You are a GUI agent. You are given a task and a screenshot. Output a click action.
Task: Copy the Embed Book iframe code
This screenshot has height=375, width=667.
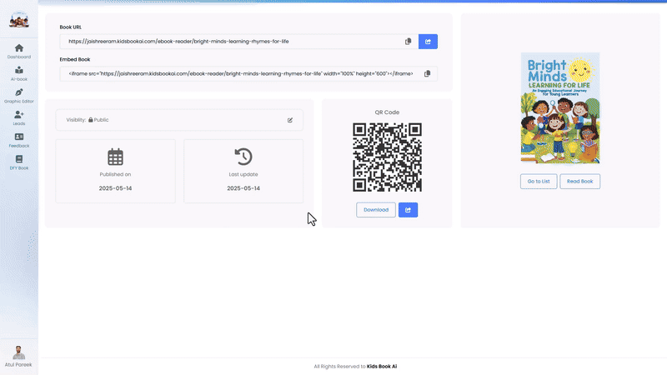pos(427,73)
